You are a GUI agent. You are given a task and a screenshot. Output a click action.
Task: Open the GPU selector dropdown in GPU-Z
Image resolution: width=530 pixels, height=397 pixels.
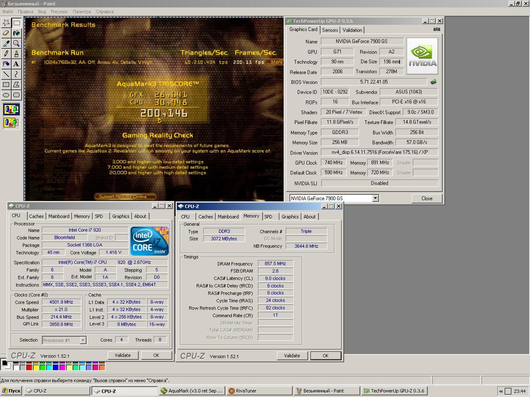pyautogui.click(x=375, y=198)
